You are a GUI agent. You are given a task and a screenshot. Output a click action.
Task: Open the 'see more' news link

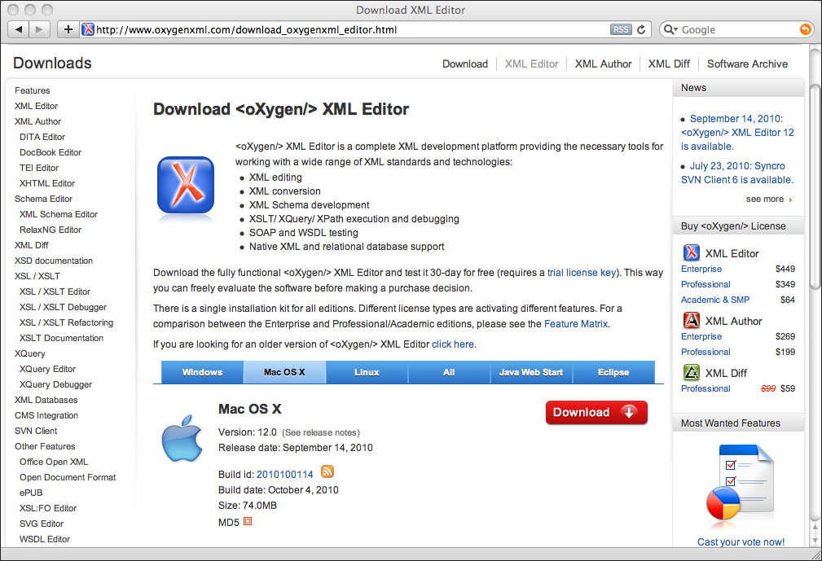click(765, 199)
